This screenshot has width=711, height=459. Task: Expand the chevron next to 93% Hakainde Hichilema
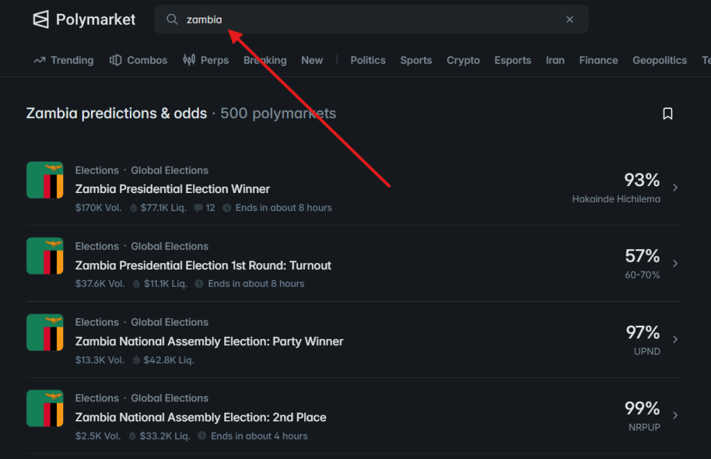pyautogui.click(x=675, y=187)
